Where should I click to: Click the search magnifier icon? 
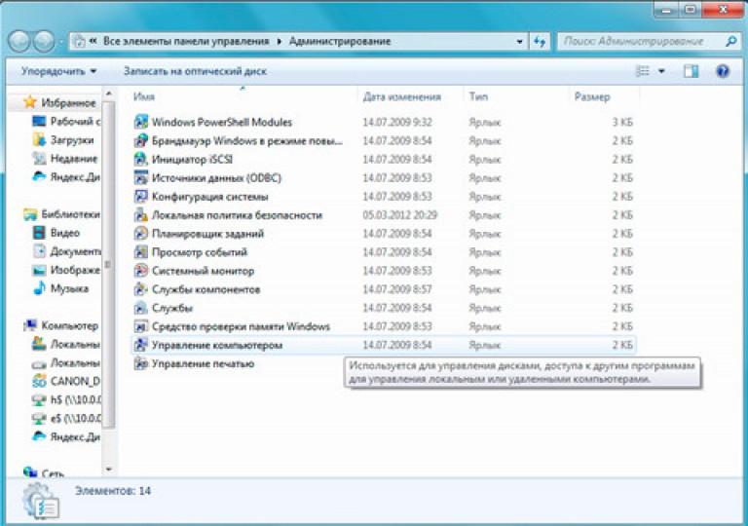730,42
